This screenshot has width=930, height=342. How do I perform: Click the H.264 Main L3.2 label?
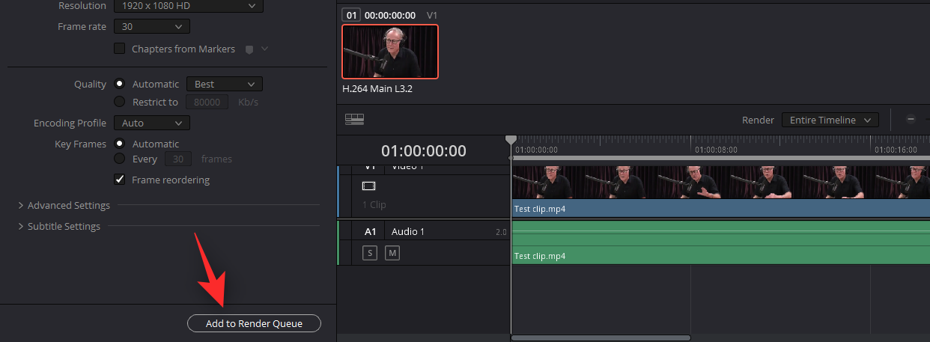click(x=377, y=88)
